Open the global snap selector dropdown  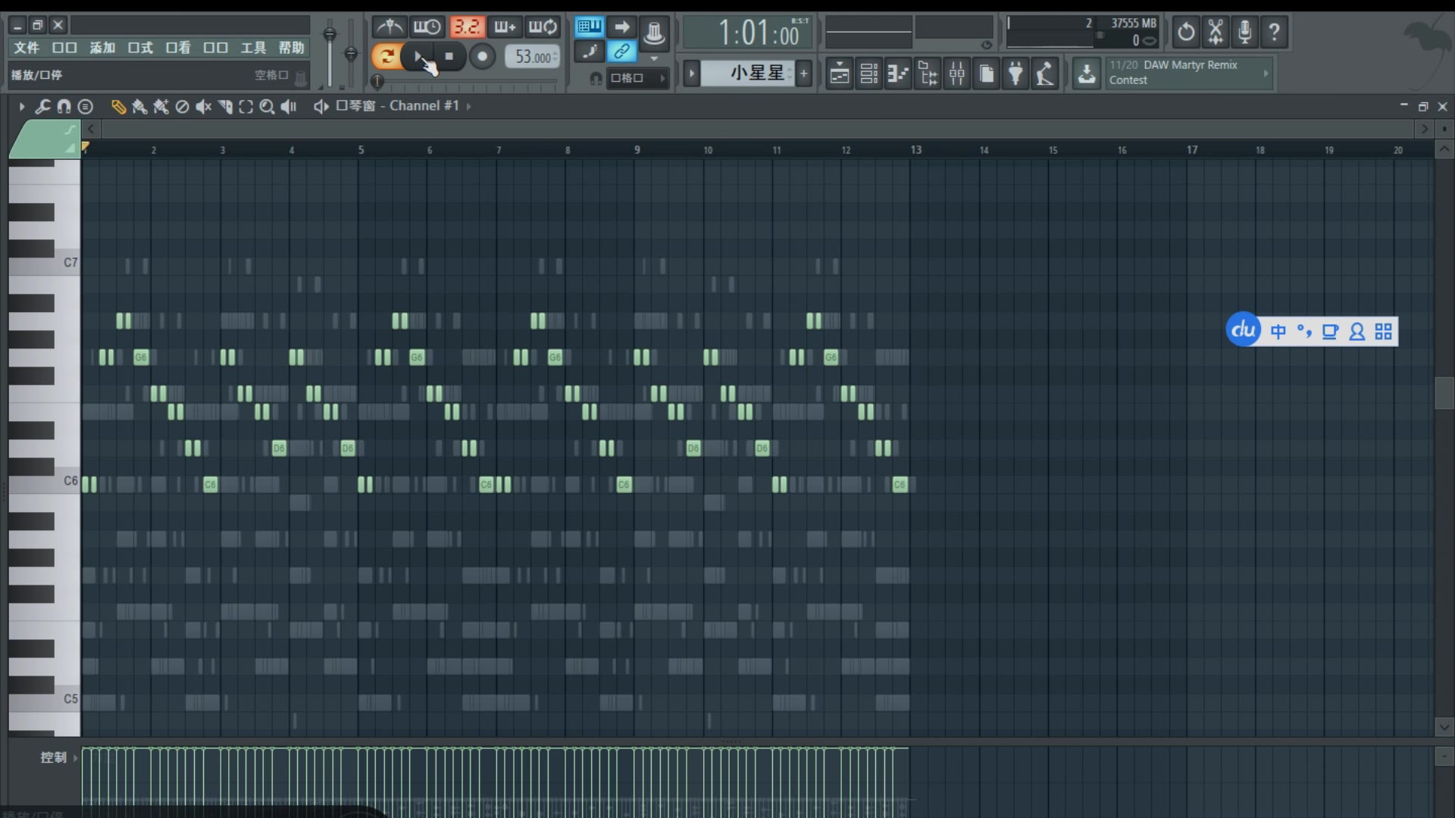[x=637, y=78]
